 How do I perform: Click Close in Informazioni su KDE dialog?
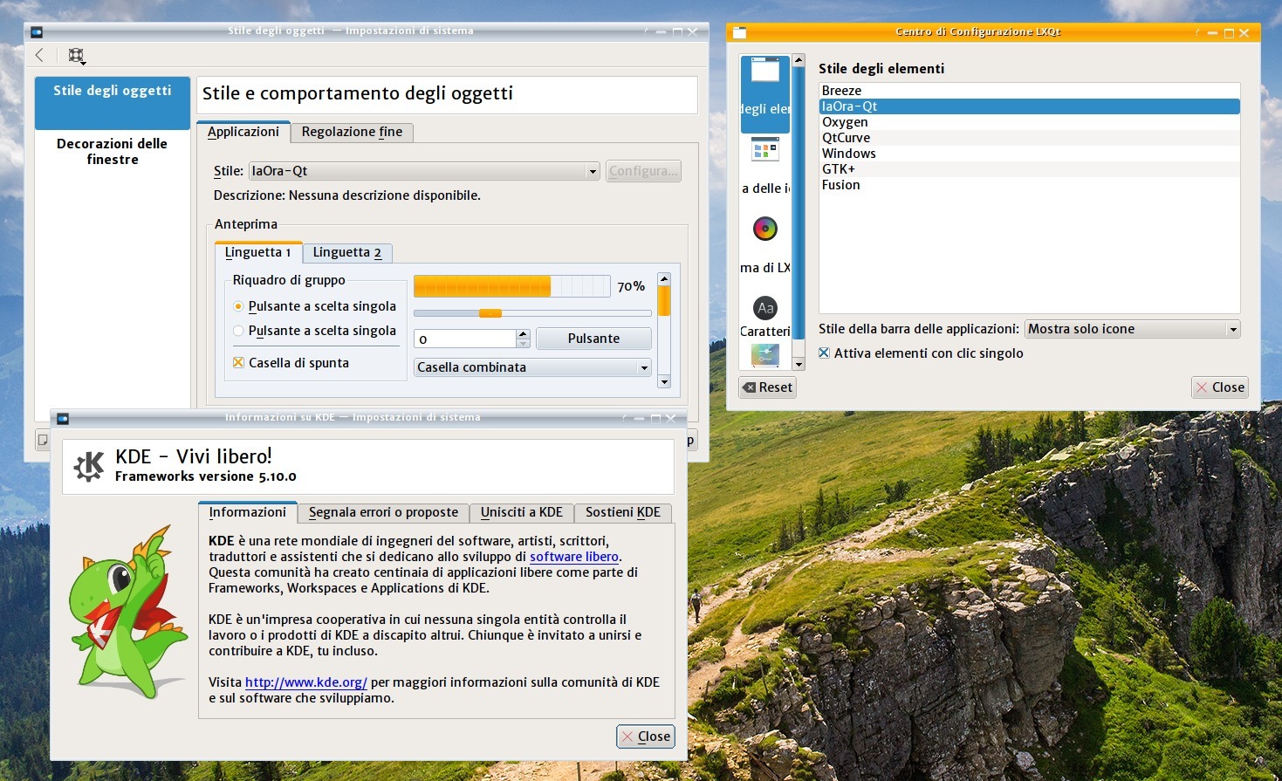tap(646, 736)
